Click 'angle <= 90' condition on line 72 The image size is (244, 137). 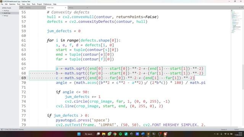[x=75, y=92]
